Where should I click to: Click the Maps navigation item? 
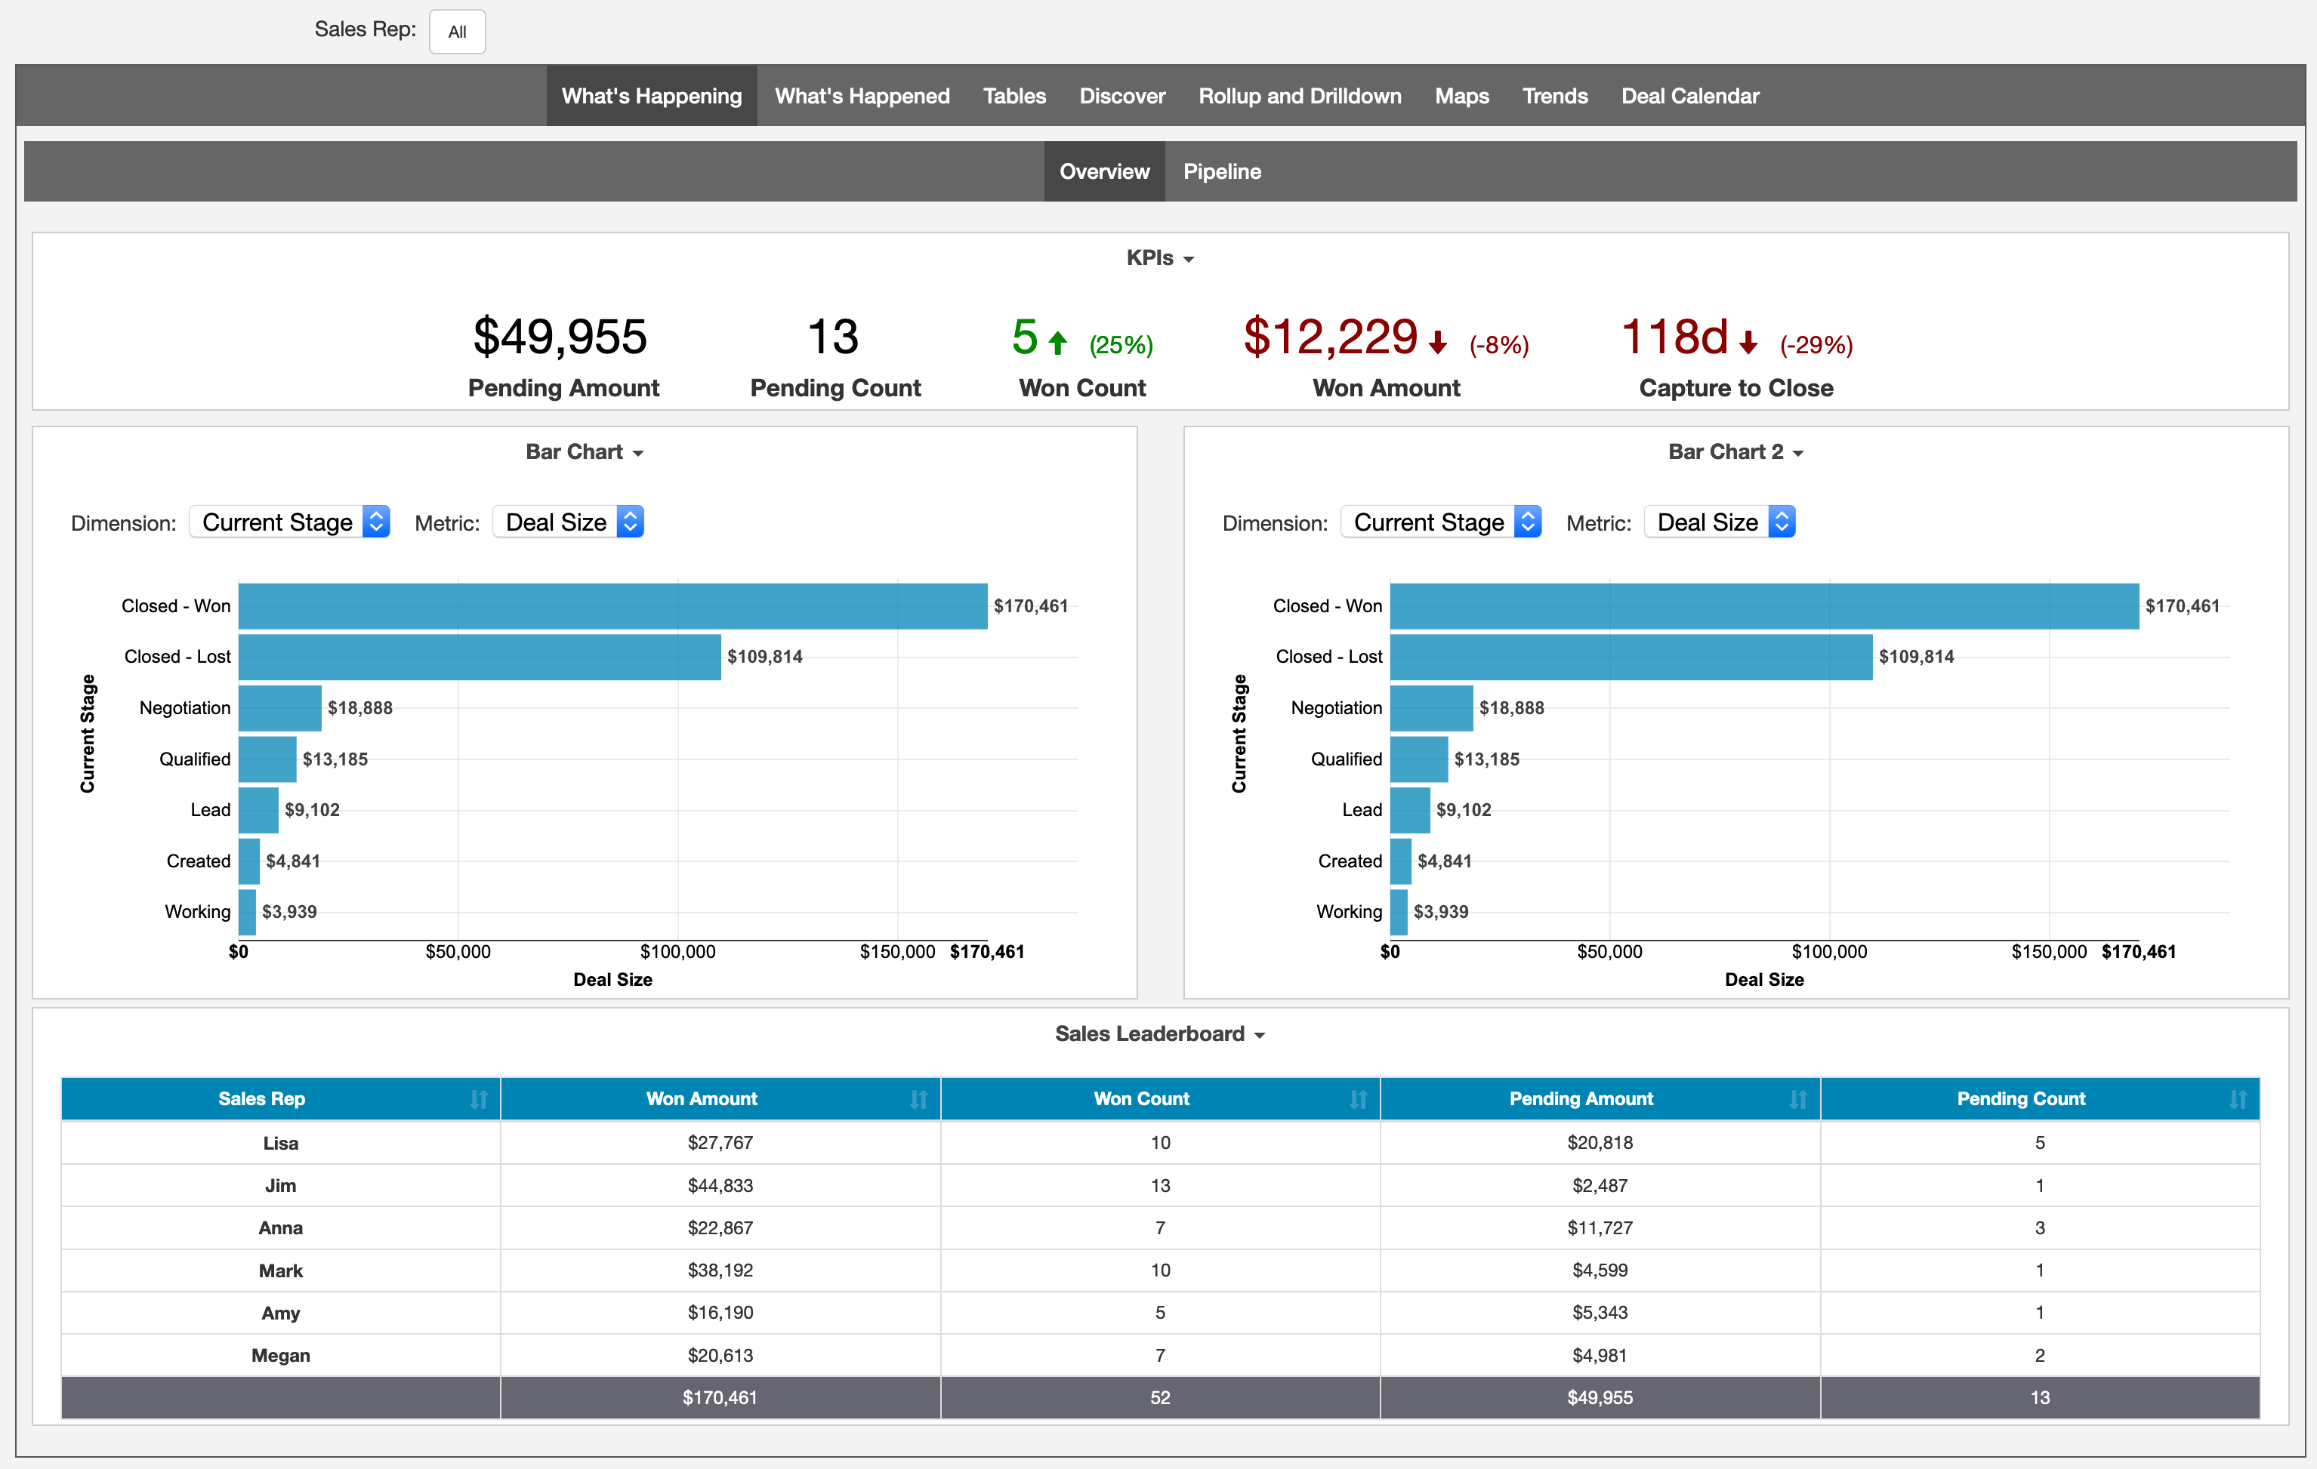click(1463, 94)
